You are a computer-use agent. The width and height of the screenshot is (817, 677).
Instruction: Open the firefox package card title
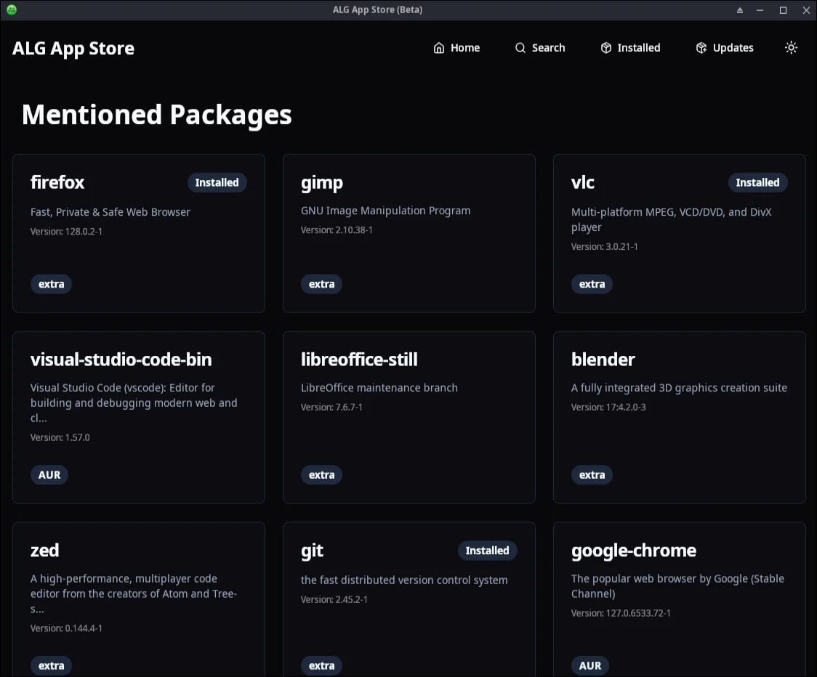pos(57,182)
